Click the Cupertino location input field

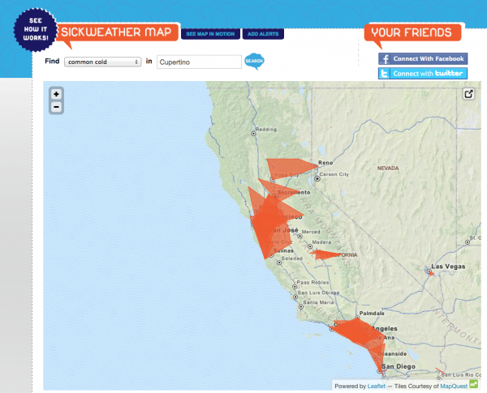click(199, 62)
